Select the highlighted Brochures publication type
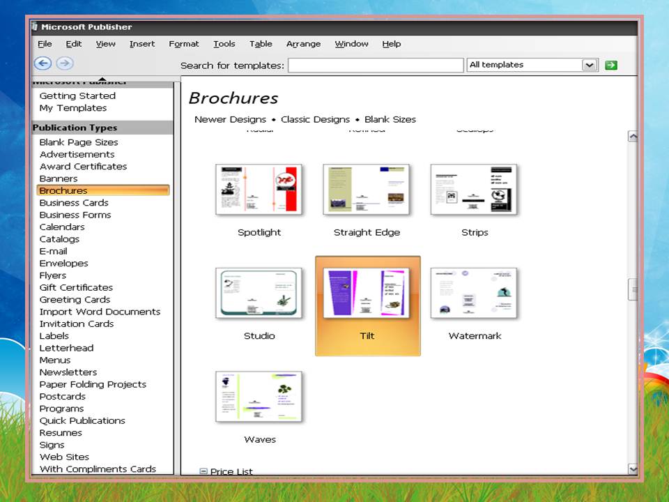Image resolution: width=669 pixels, height=502 pixels. pos(103,190)
